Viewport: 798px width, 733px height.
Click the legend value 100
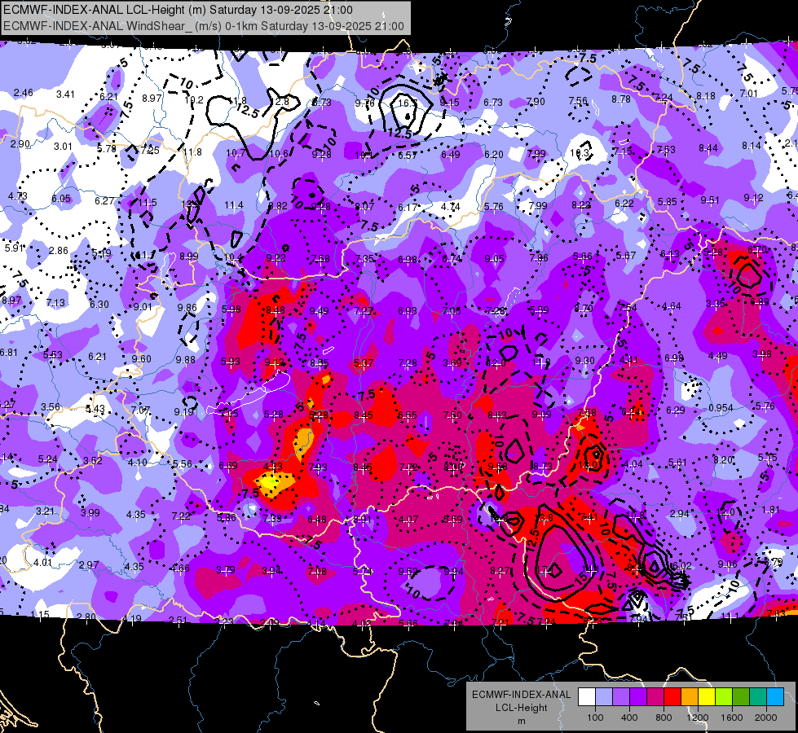[x=595, y=718]
